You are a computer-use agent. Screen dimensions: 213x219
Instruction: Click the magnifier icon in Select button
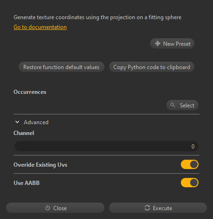click(172, 105)
